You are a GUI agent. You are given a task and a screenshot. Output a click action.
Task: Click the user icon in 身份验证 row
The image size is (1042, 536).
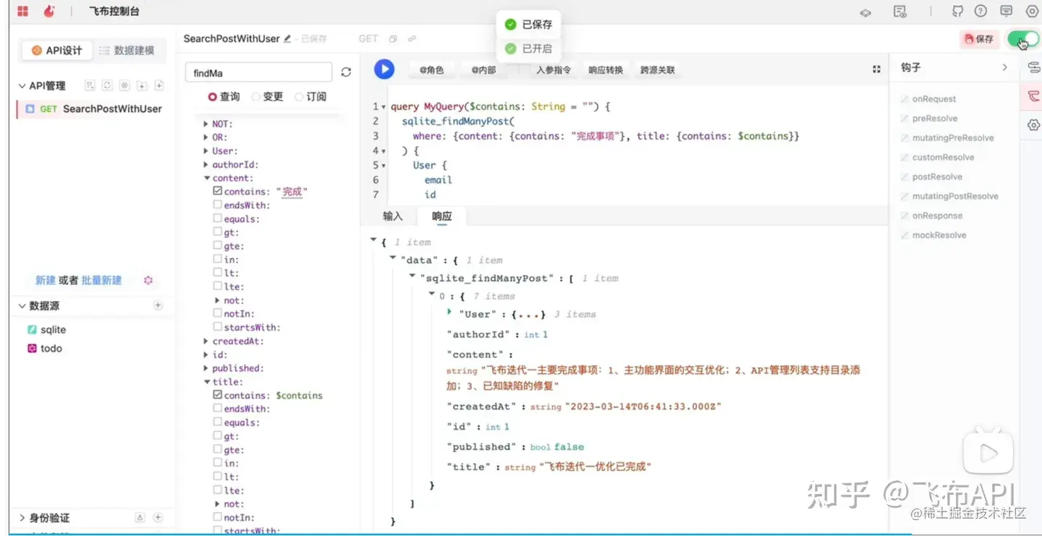pyautogui.click(x=140, y=517)
